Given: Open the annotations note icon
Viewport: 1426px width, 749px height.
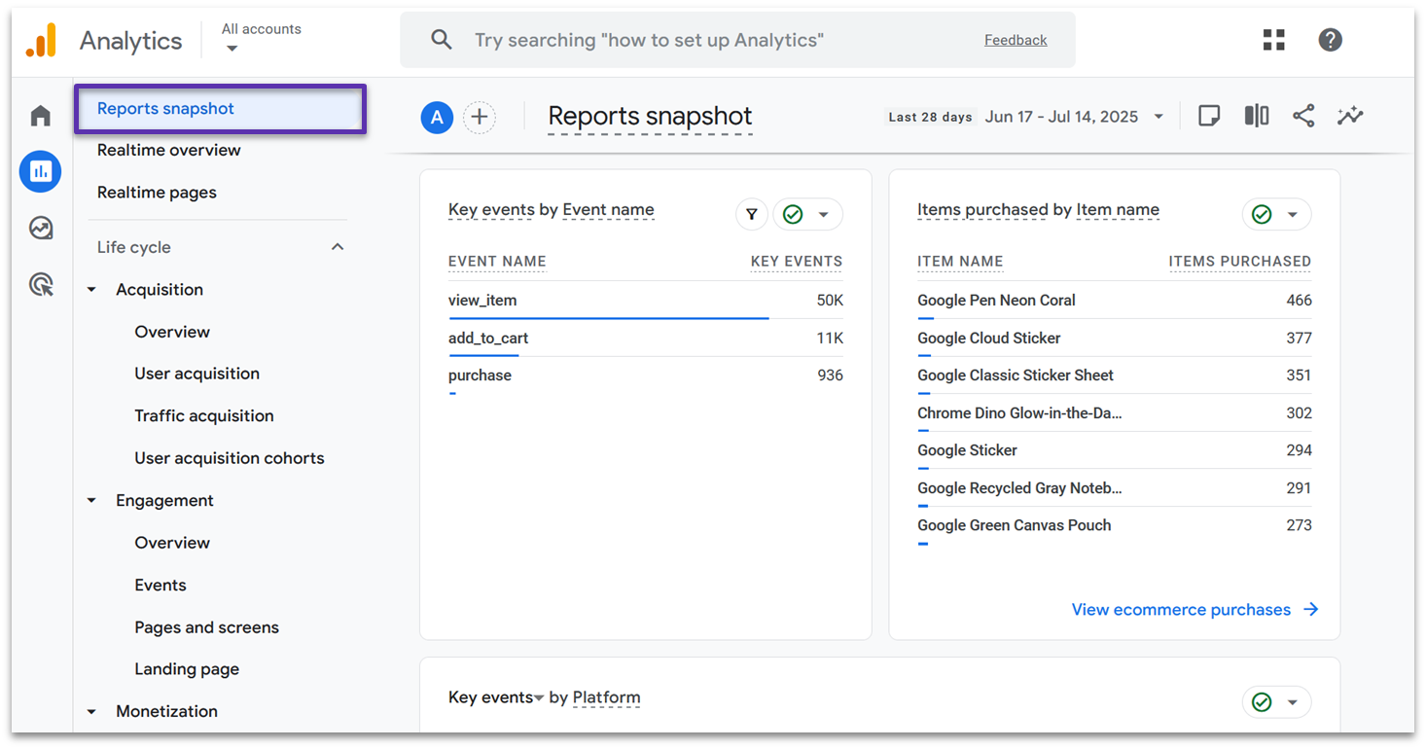Looking at the screenshot, I should [1209, 116].
